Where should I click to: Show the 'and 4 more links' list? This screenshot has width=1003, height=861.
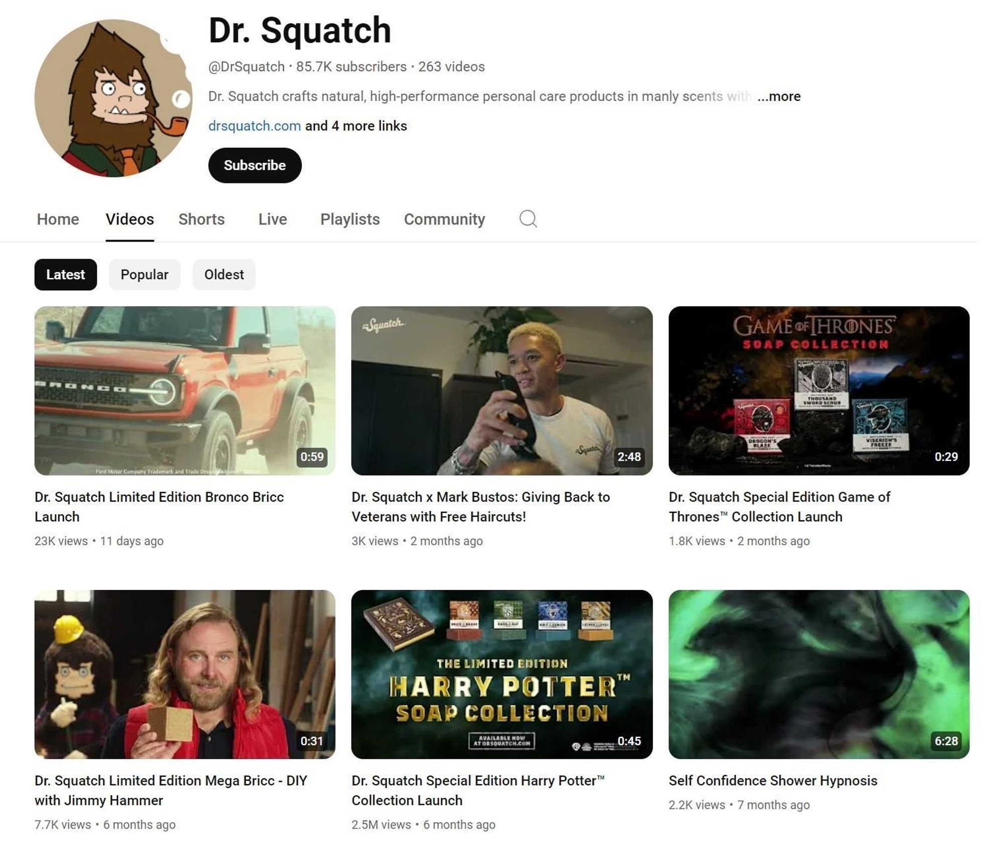tap(356, 126)
